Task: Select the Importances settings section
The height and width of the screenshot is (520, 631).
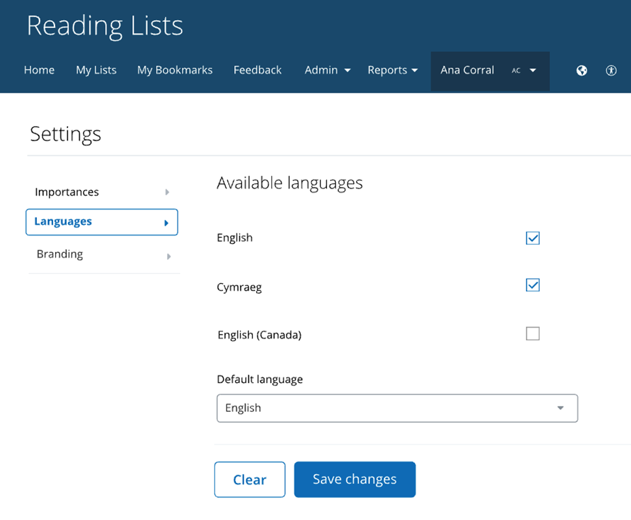Action: click(102, 192)
